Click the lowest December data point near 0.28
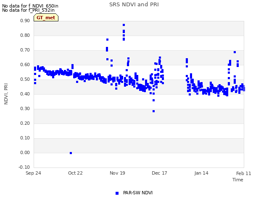The width and height of the screenshot is (269, 201). coord(154,111)
